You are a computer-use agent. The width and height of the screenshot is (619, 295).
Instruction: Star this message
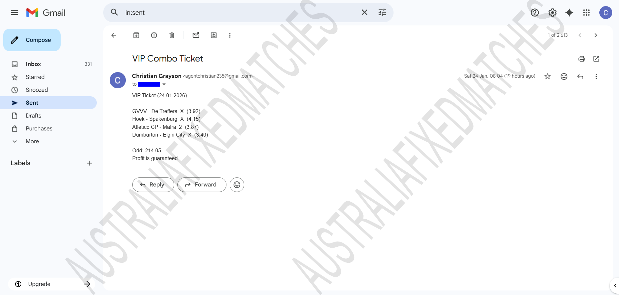(548, 76)
